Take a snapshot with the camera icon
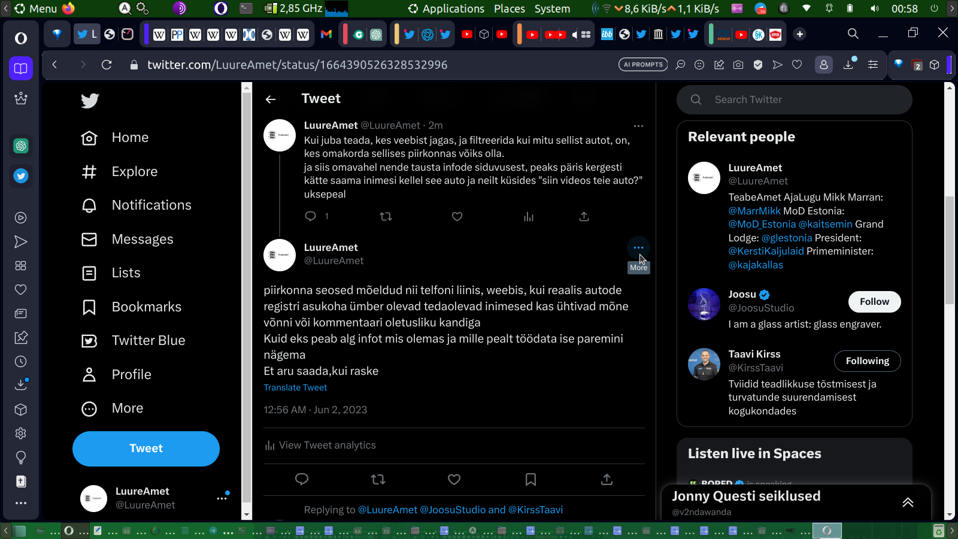958x539 pixels. pyautogui.click(x=738, y=65)
